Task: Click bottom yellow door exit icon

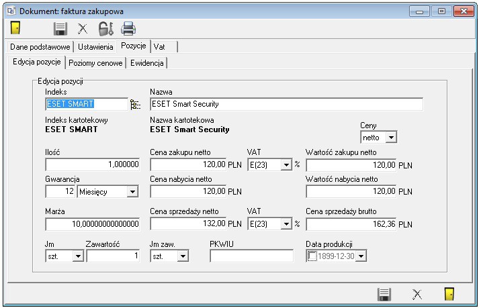Action: [449, 295]
